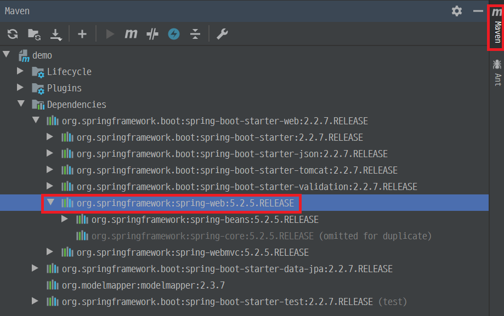
Task: Click library icon beside spring-core
Action: 82,235
